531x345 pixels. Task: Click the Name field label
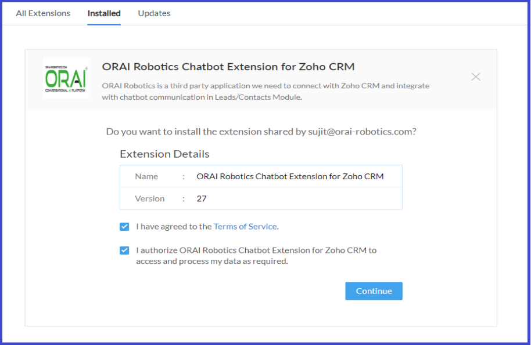click(146, 176)
